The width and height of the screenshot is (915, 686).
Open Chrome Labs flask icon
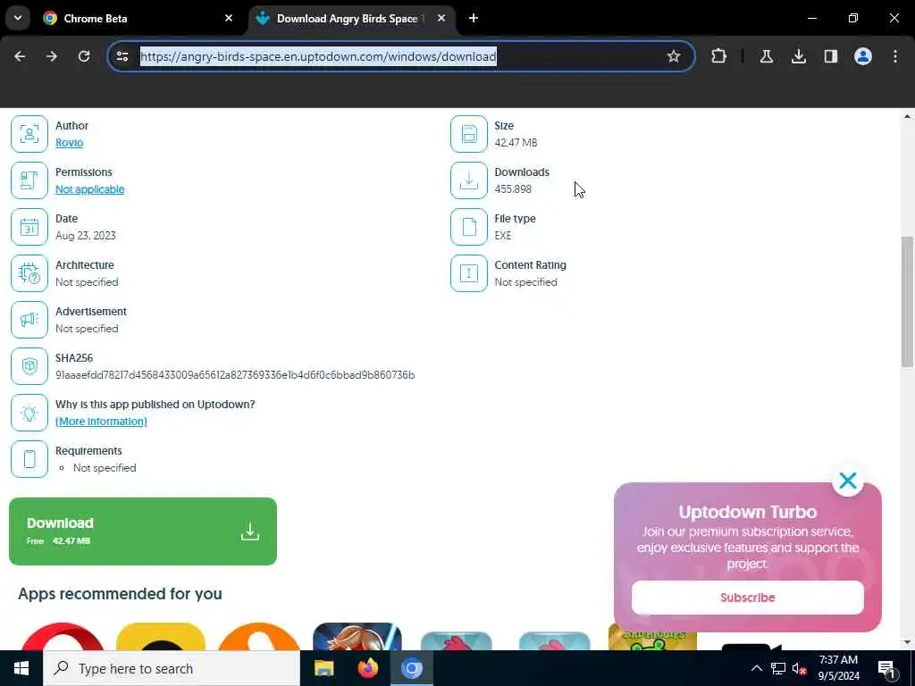tap(766, 56)
